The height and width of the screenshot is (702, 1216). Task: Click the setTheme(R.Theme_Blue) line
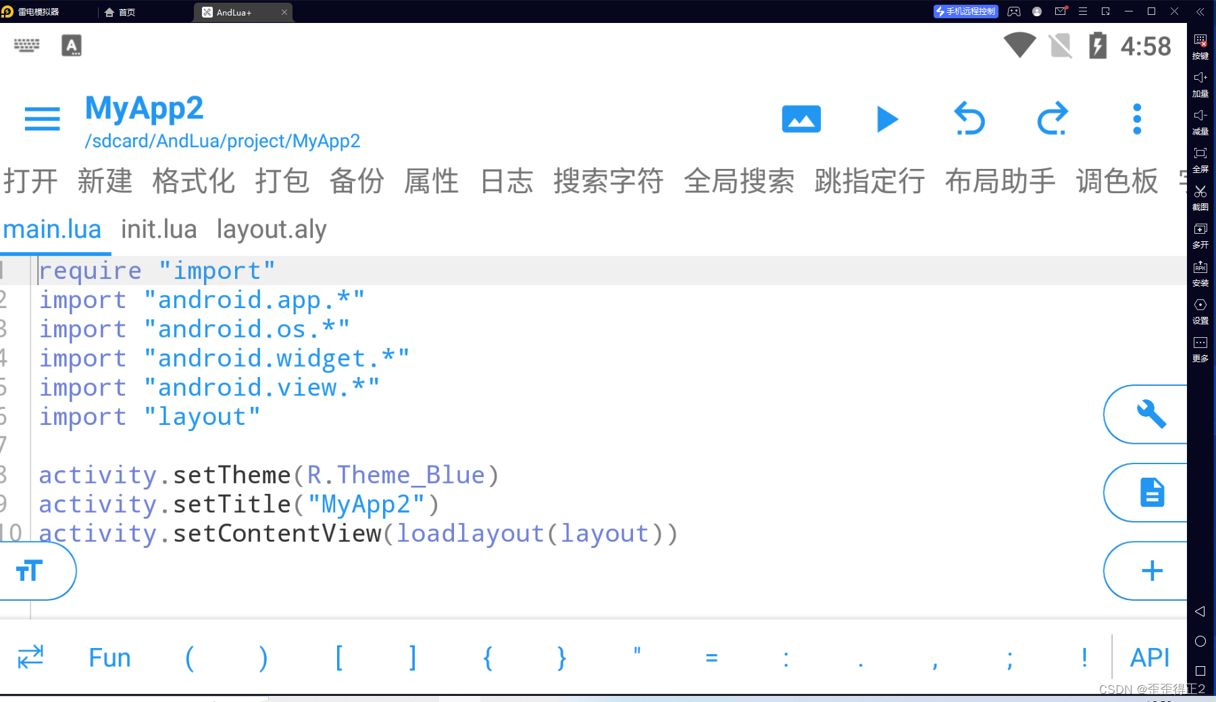(x=269, y=475)
